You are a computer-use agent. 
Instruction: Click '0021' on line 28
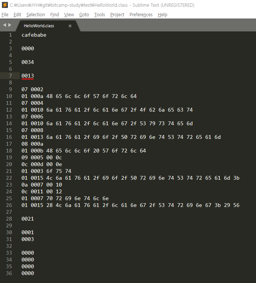tap(28, 219)
